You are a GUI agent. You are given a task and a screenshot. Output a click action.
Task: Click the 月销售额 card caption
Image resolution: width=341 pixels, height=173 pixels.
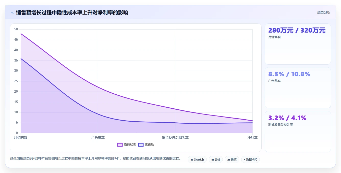click(274, 37)
